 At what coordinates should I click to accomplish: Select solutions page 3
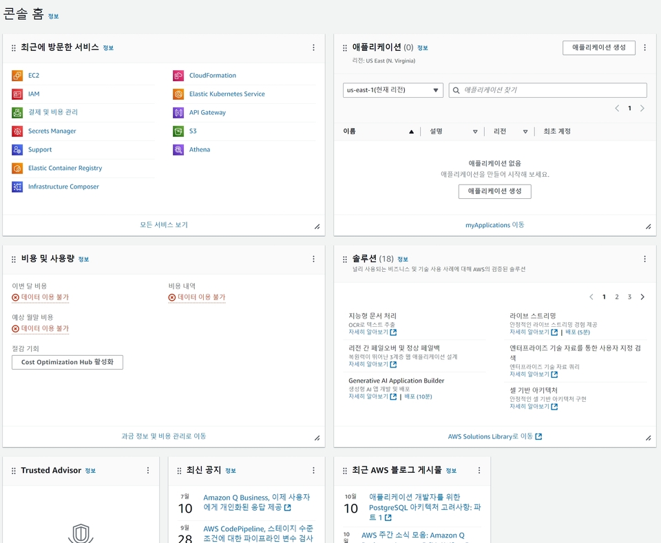(x=629, y=297)
